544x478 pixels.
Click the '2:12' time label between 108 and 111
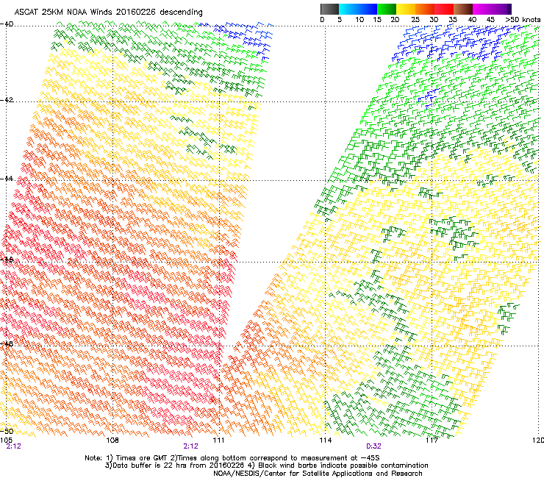pos(191,446)
